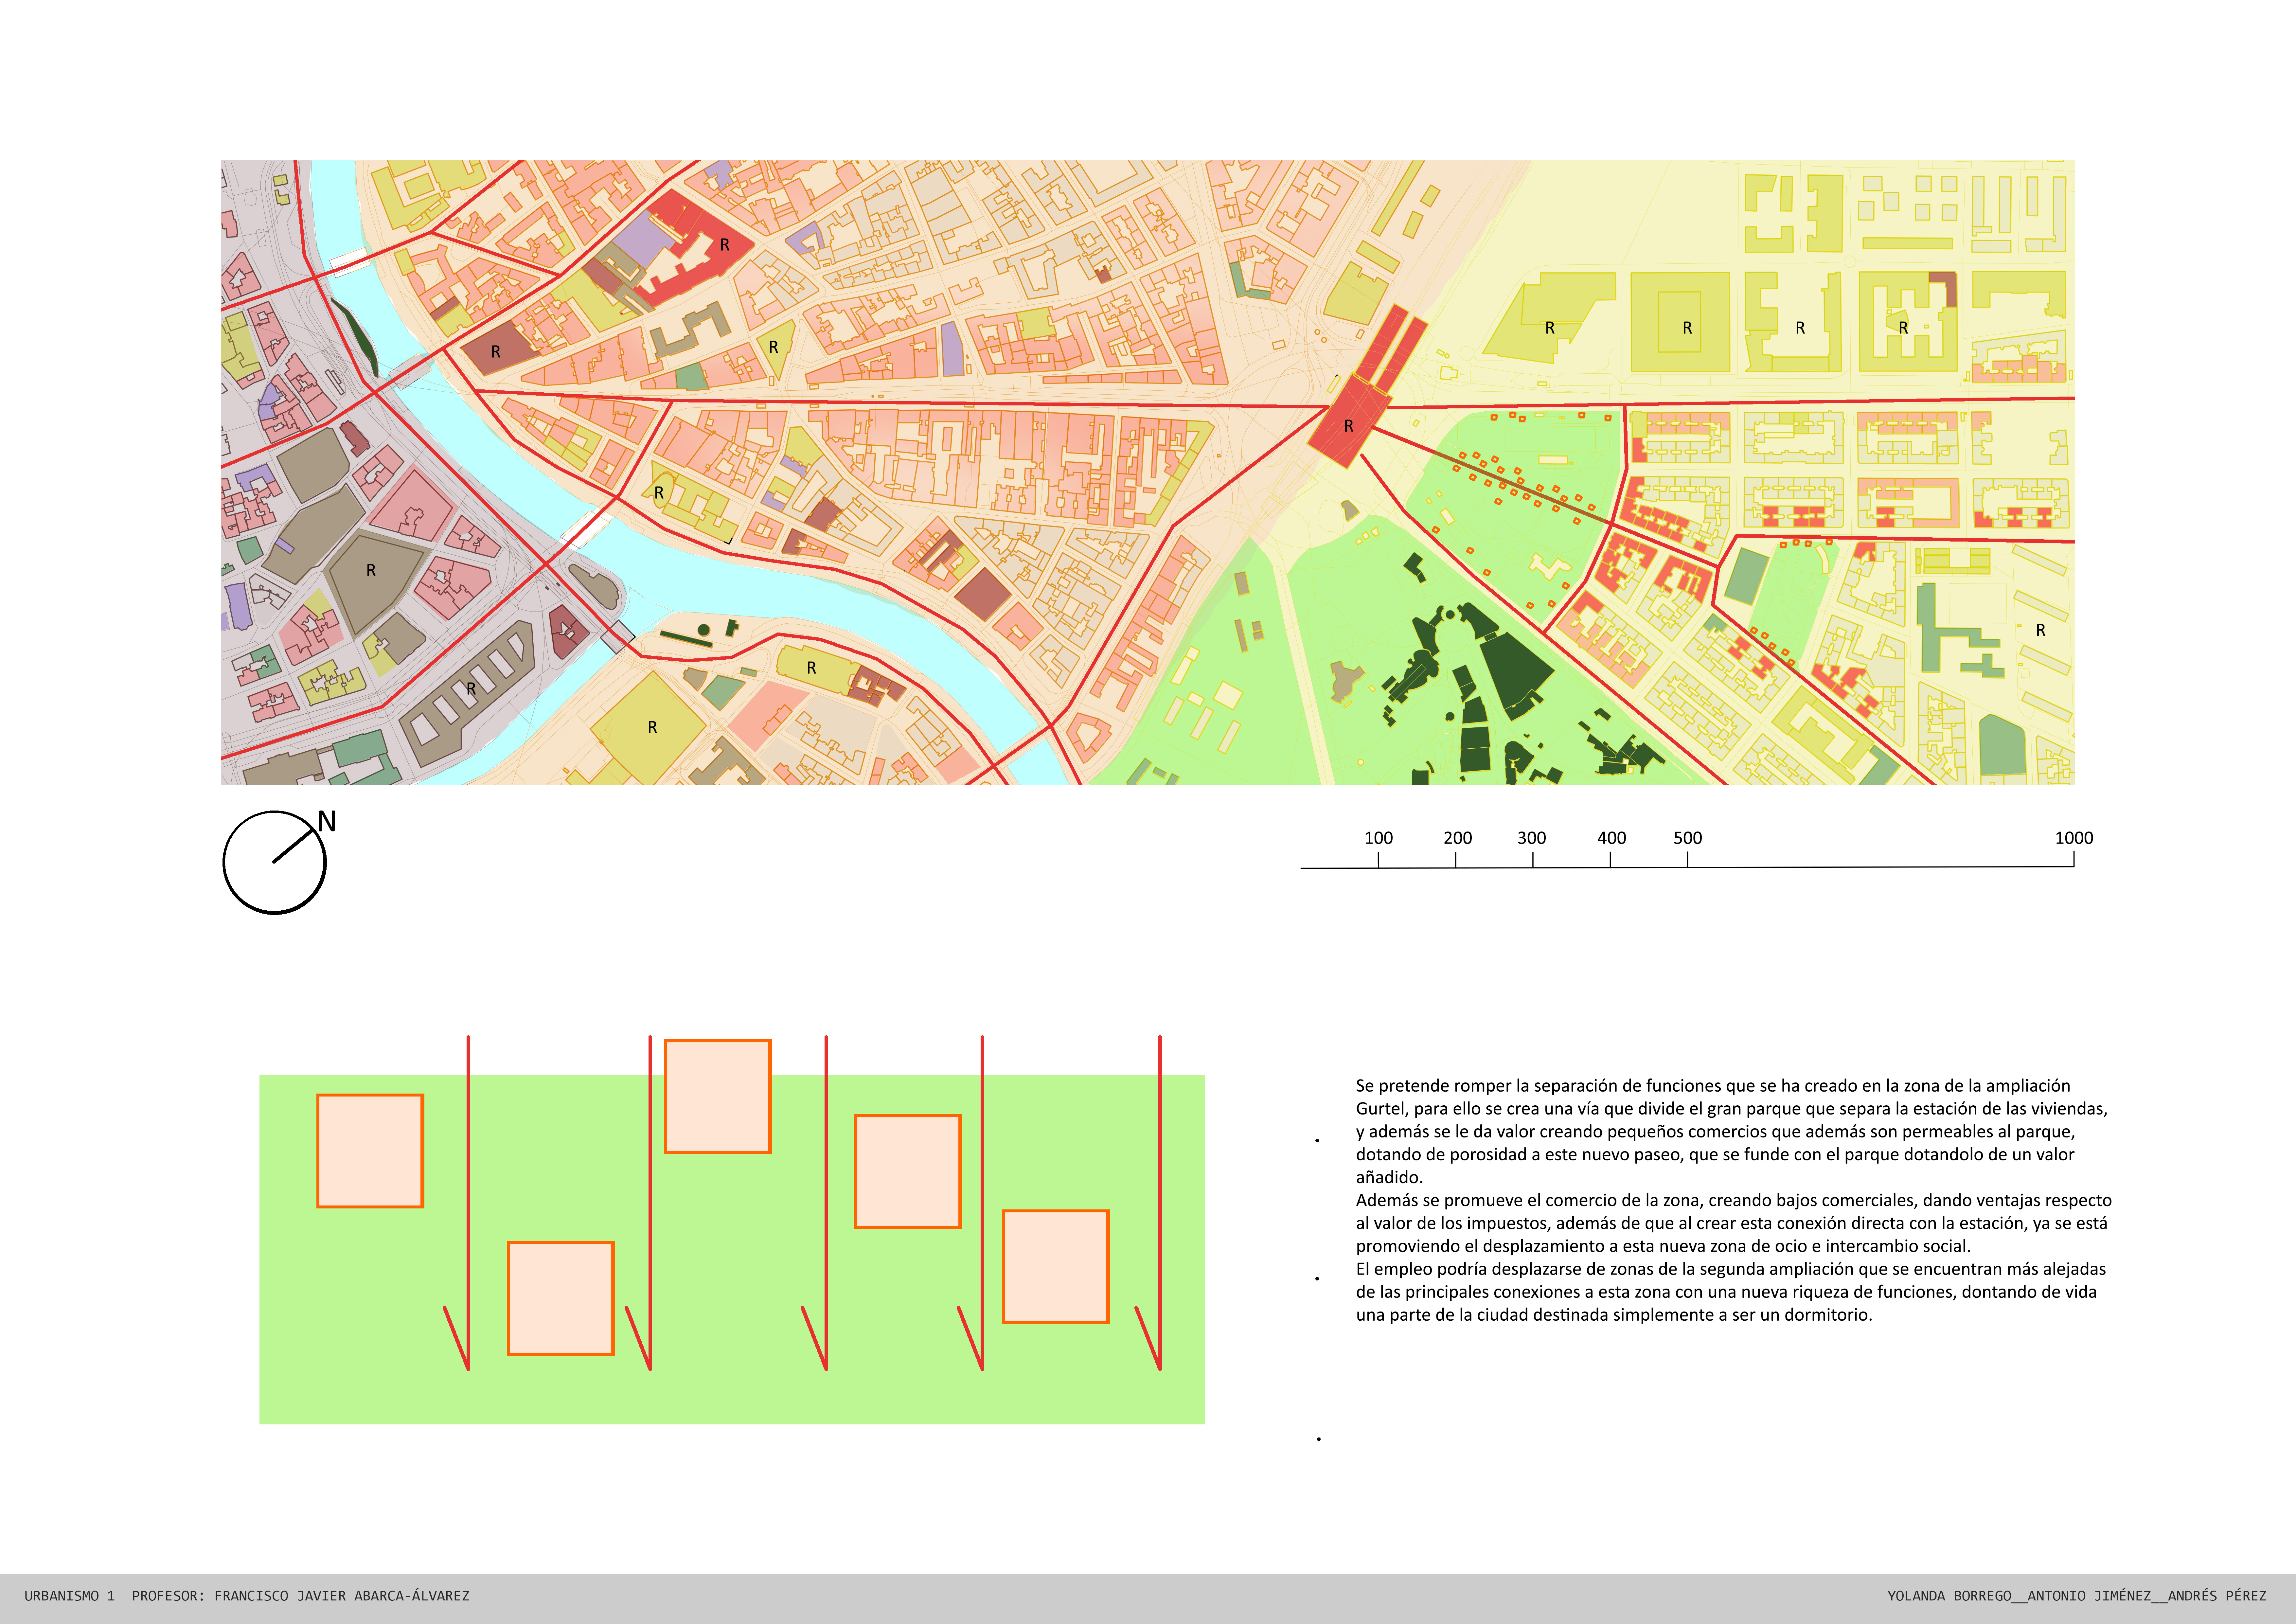
Task: Click the 'YOLANDA BORREGO' name in the footer
Action: point(1949,1596)
